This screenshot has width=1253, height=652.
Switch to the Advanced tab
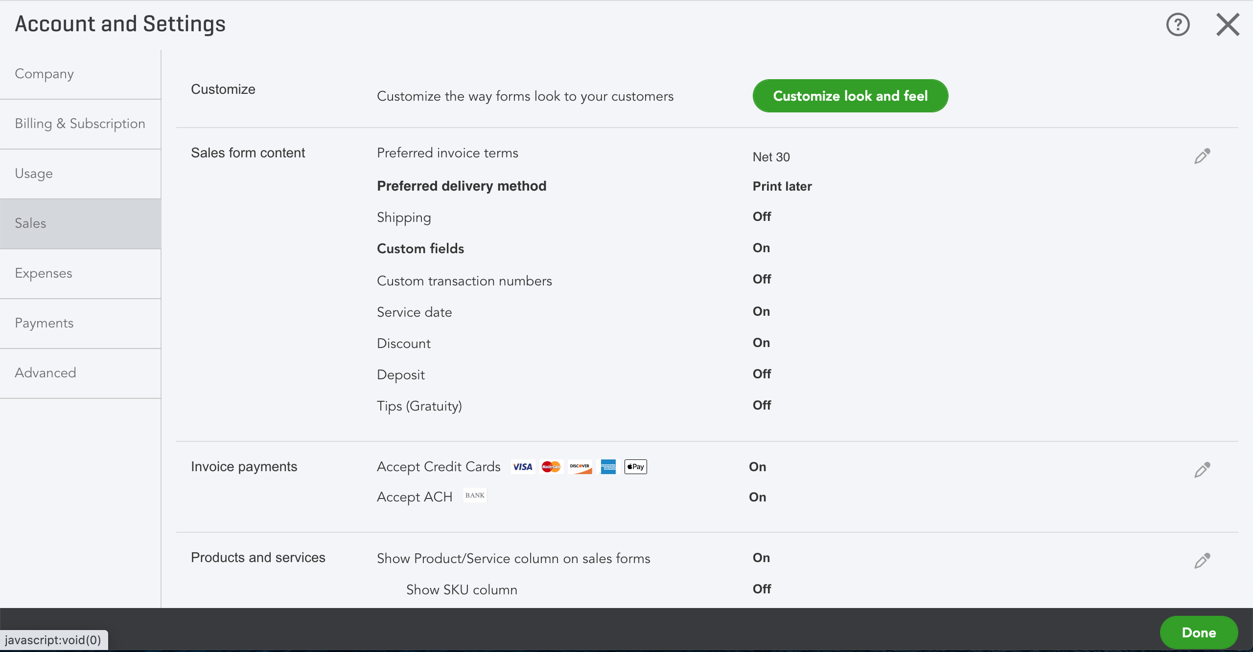click(80, 373)
